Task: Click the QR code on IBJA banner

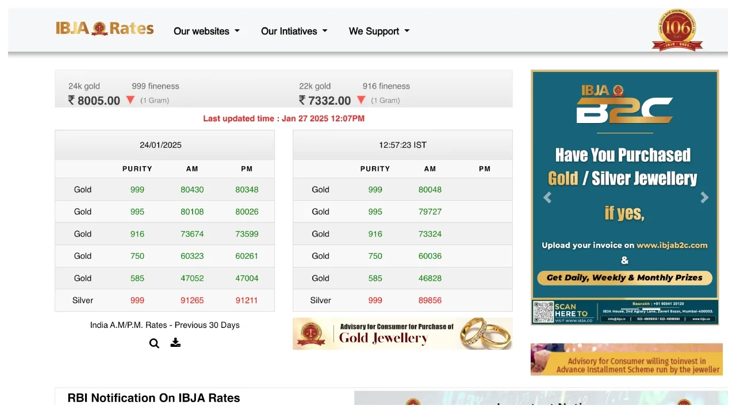Action: tap(543, 312)
